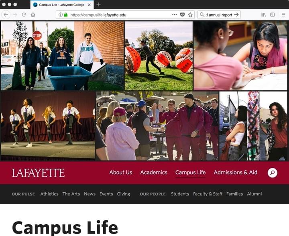Screen dimensions: 289x236
Task: Toggle the sidebar view icon
Action: (x=273, y=15)
